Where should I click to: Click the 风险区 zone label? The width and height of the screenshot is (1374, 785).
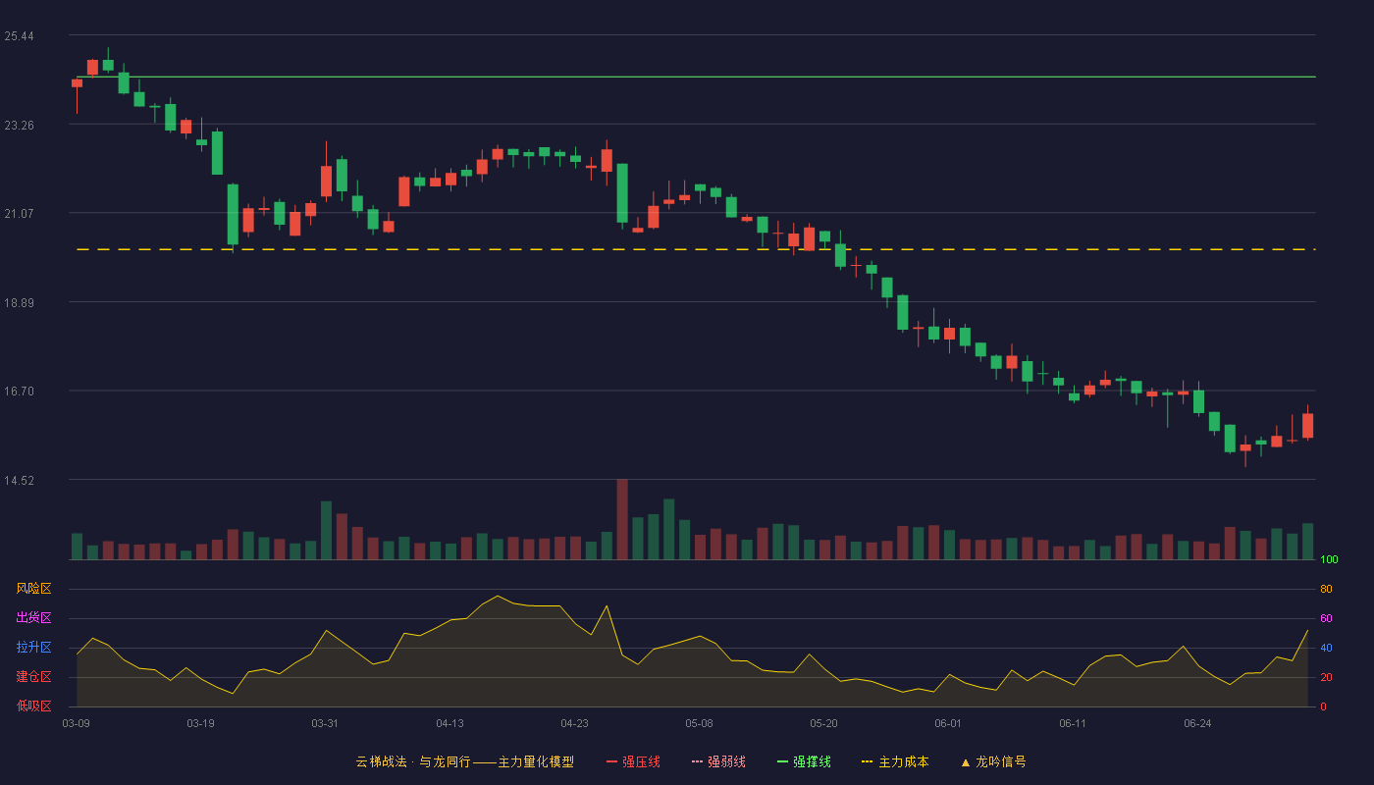click(x=33, y=589)
